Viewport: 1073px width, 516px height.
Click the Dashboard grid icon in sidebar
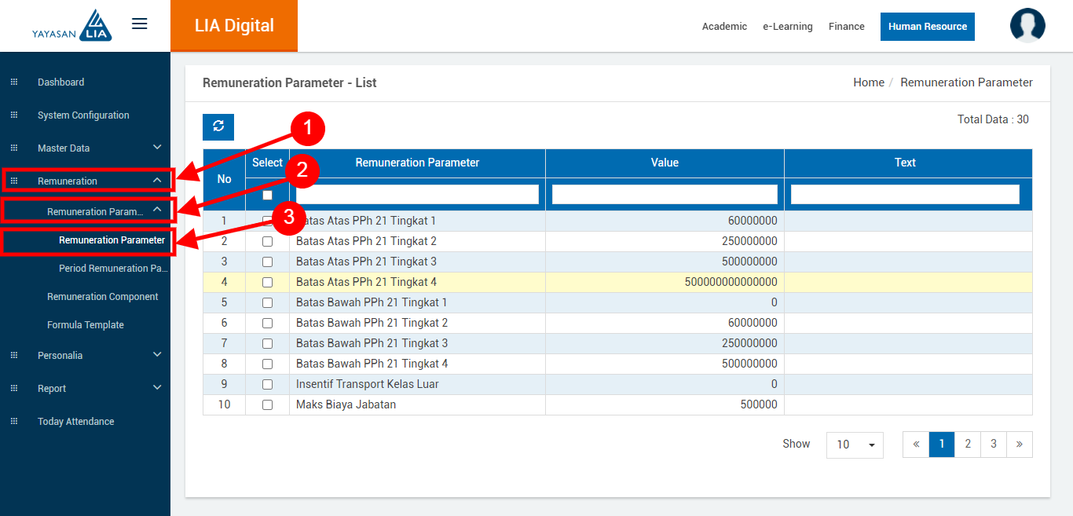(13, 82)
